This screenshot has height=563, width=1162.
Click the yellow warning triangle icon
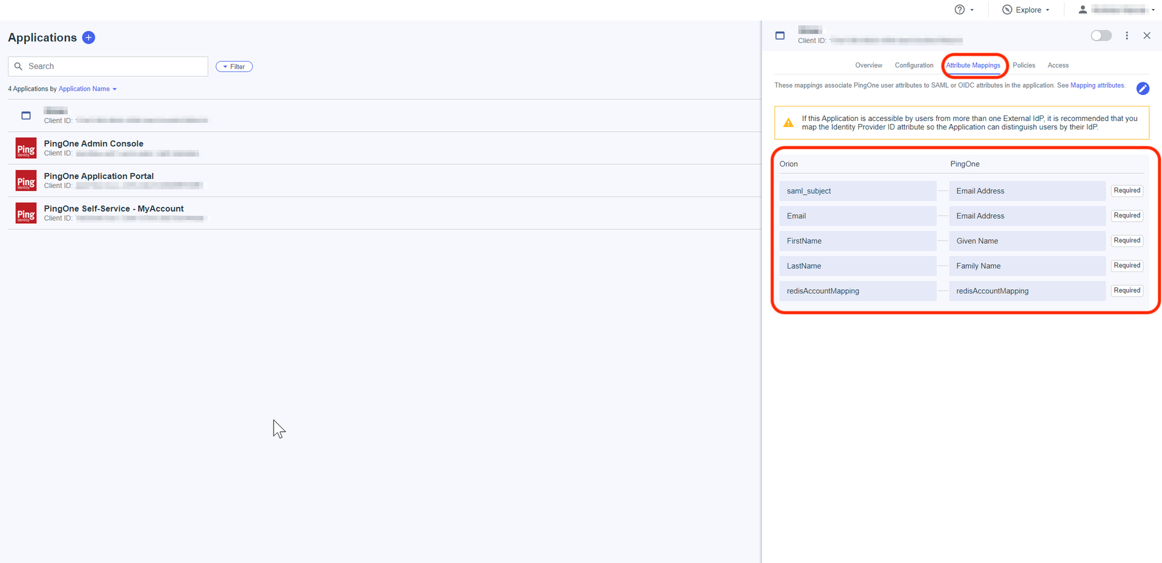[788, 123]
